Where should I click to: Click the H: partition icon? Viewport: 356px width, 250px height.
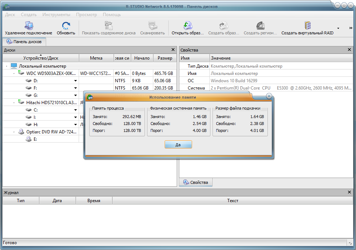pos(29,124)
